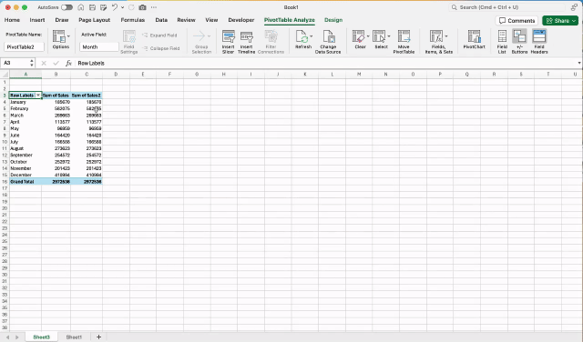The width and height of the screenshot is (583, 342).
Task: Open Fields, Items, & Sets
Action: coord(439,42)
